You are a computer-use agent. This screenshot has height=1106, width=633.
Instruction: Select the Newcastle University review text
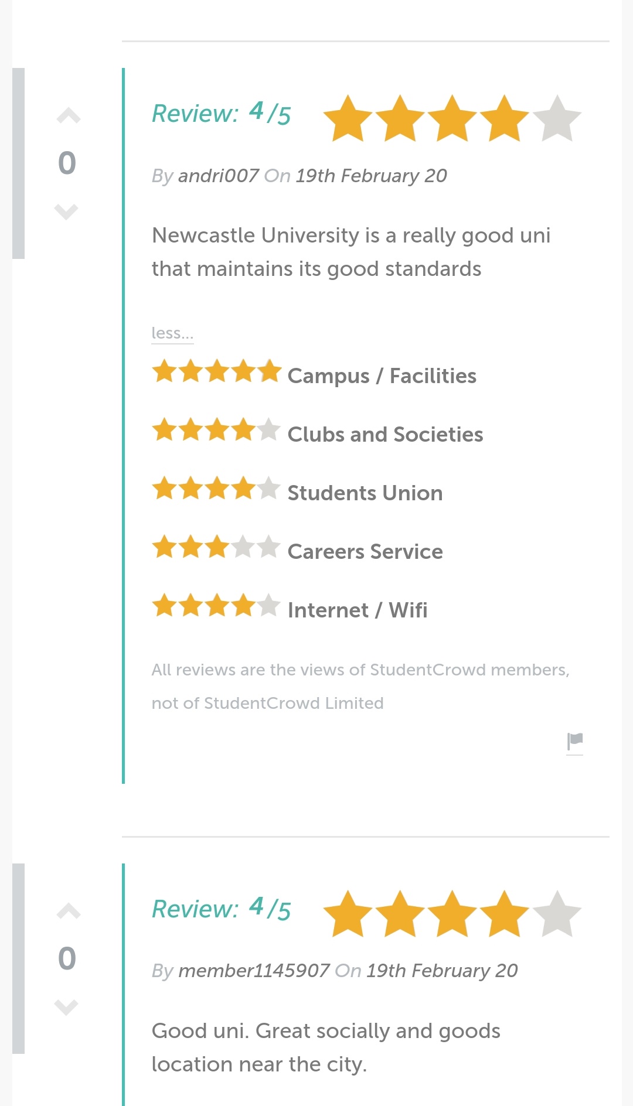pos(350,252)
